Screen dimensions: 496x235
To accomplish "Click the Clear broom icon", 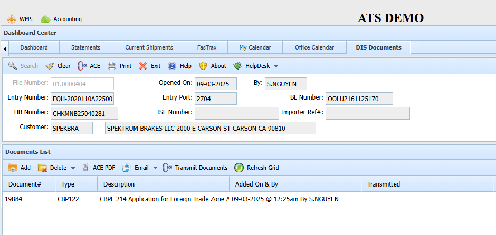I will [50, 66].
